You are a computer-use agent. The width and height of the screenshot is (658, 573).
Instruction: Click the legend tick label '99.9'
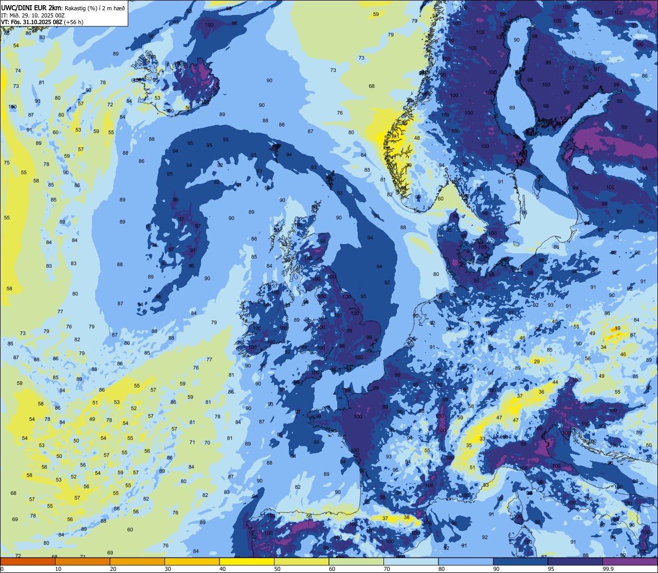tap(608, 569)
